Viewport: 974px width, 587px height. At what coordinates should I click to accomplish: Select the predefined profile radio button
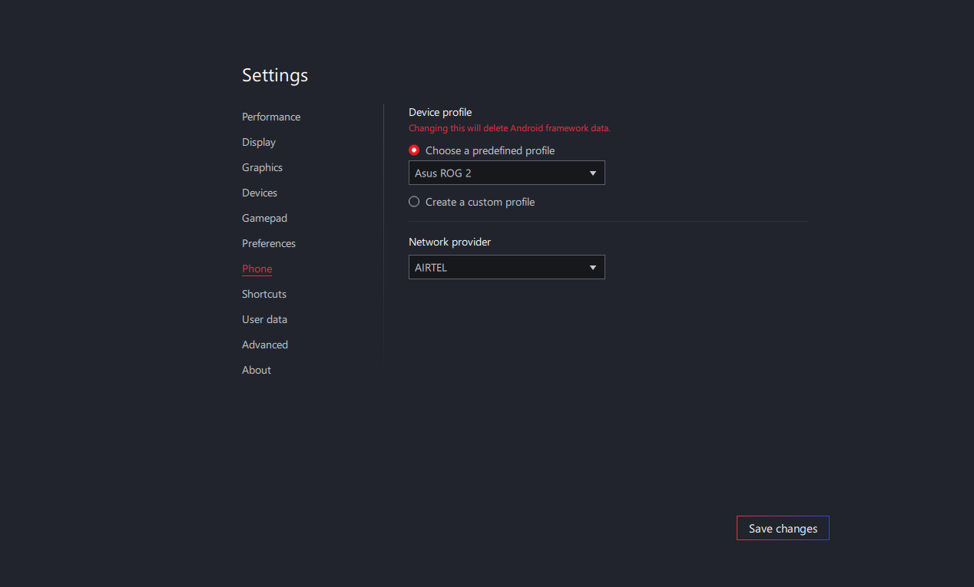[x=414, y=150]
